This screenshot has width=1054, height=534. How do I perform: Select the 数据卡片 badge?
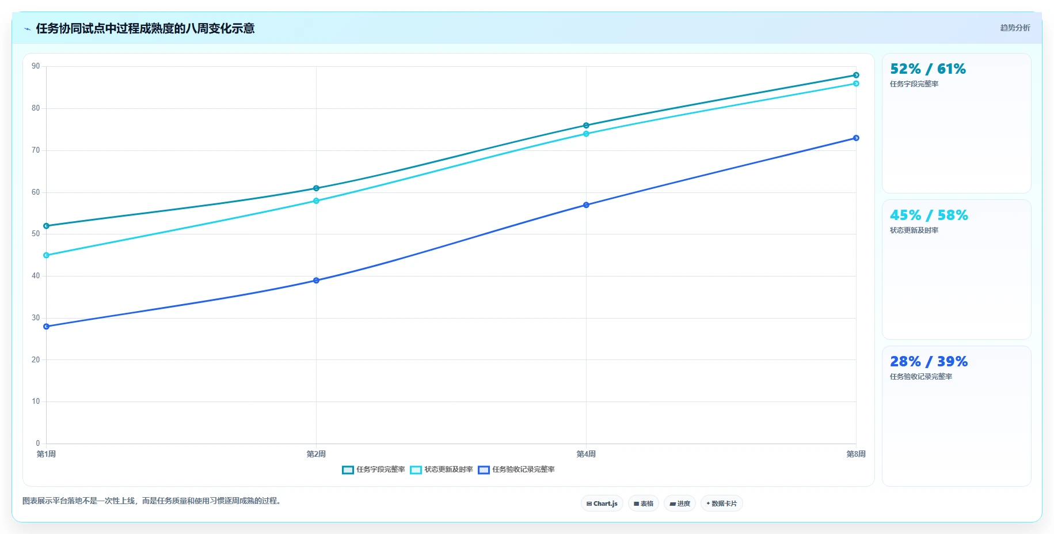[x=722, y=503]
